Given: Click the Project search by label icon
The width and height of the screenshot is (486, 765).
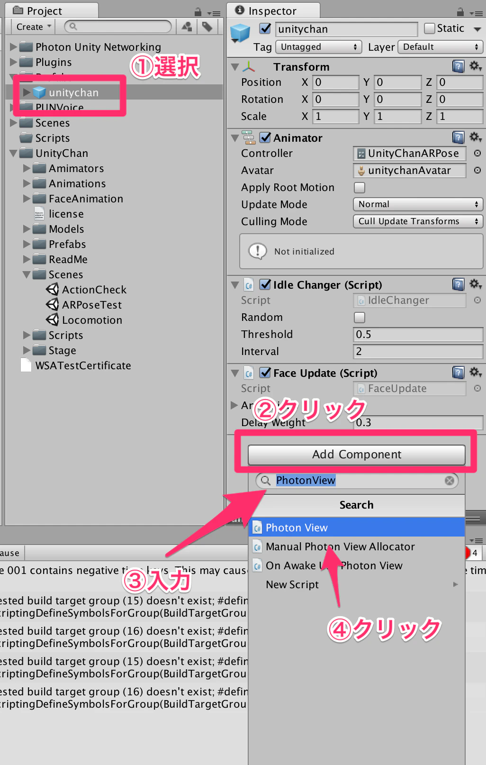Looking at the screenshot, I should coord(207,27).
